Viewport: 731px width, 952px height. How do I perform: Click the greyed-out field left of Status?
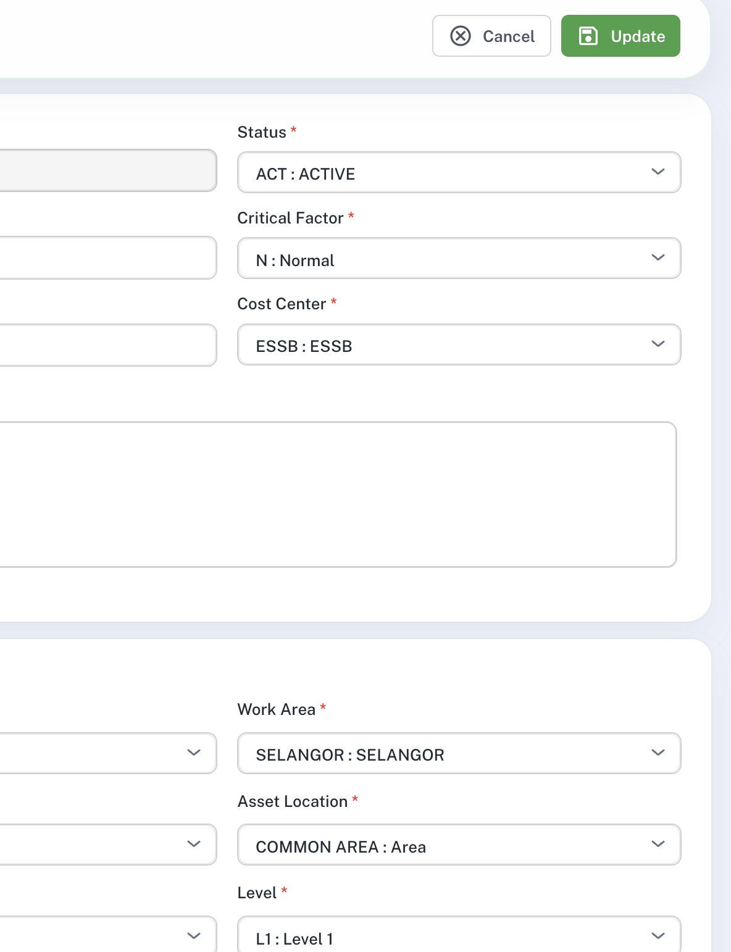point(107,171)
